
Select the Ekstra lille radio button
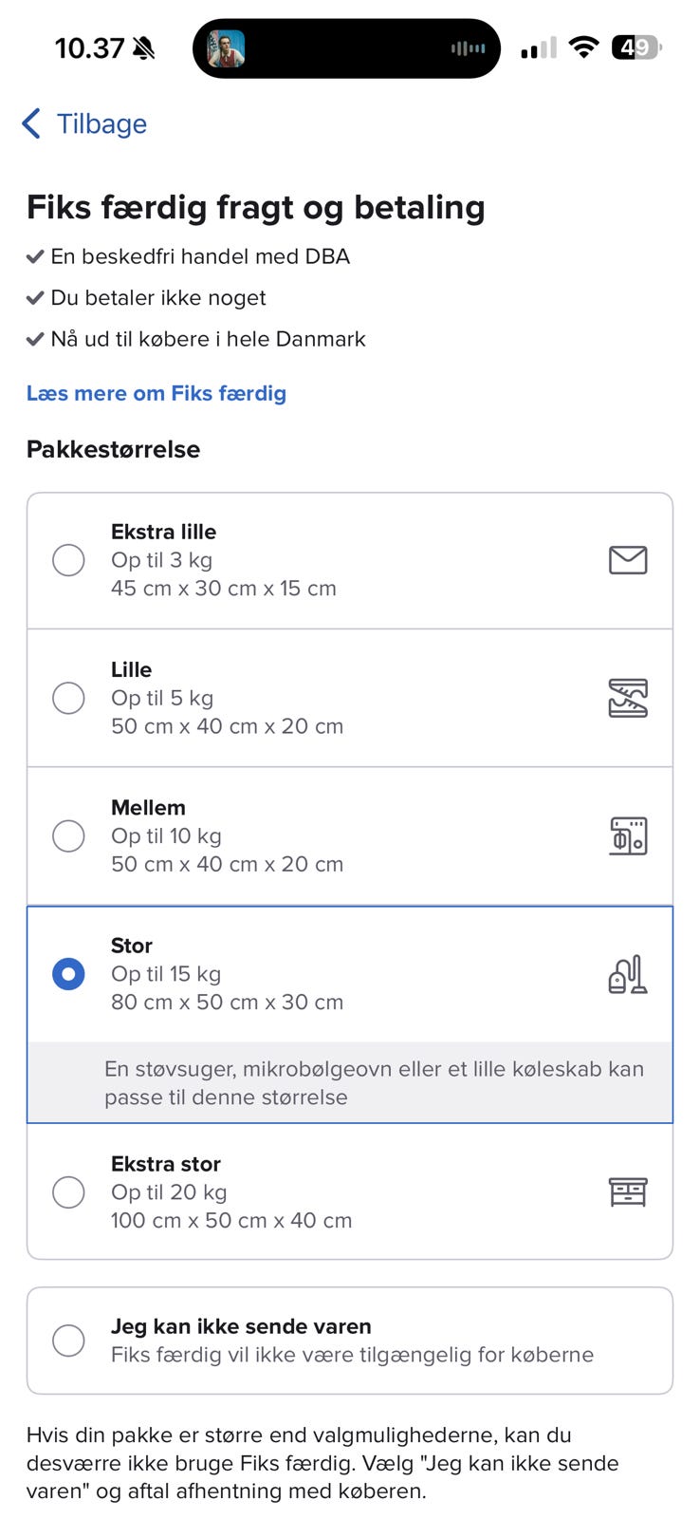pos(68,560)
